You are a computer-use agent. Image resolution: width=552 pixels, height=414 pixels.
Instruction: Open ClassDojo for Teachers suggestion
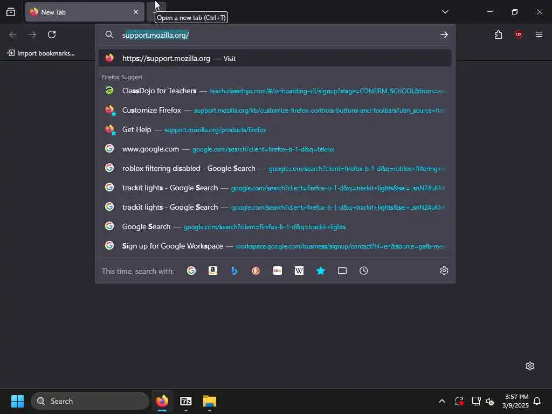275,91
